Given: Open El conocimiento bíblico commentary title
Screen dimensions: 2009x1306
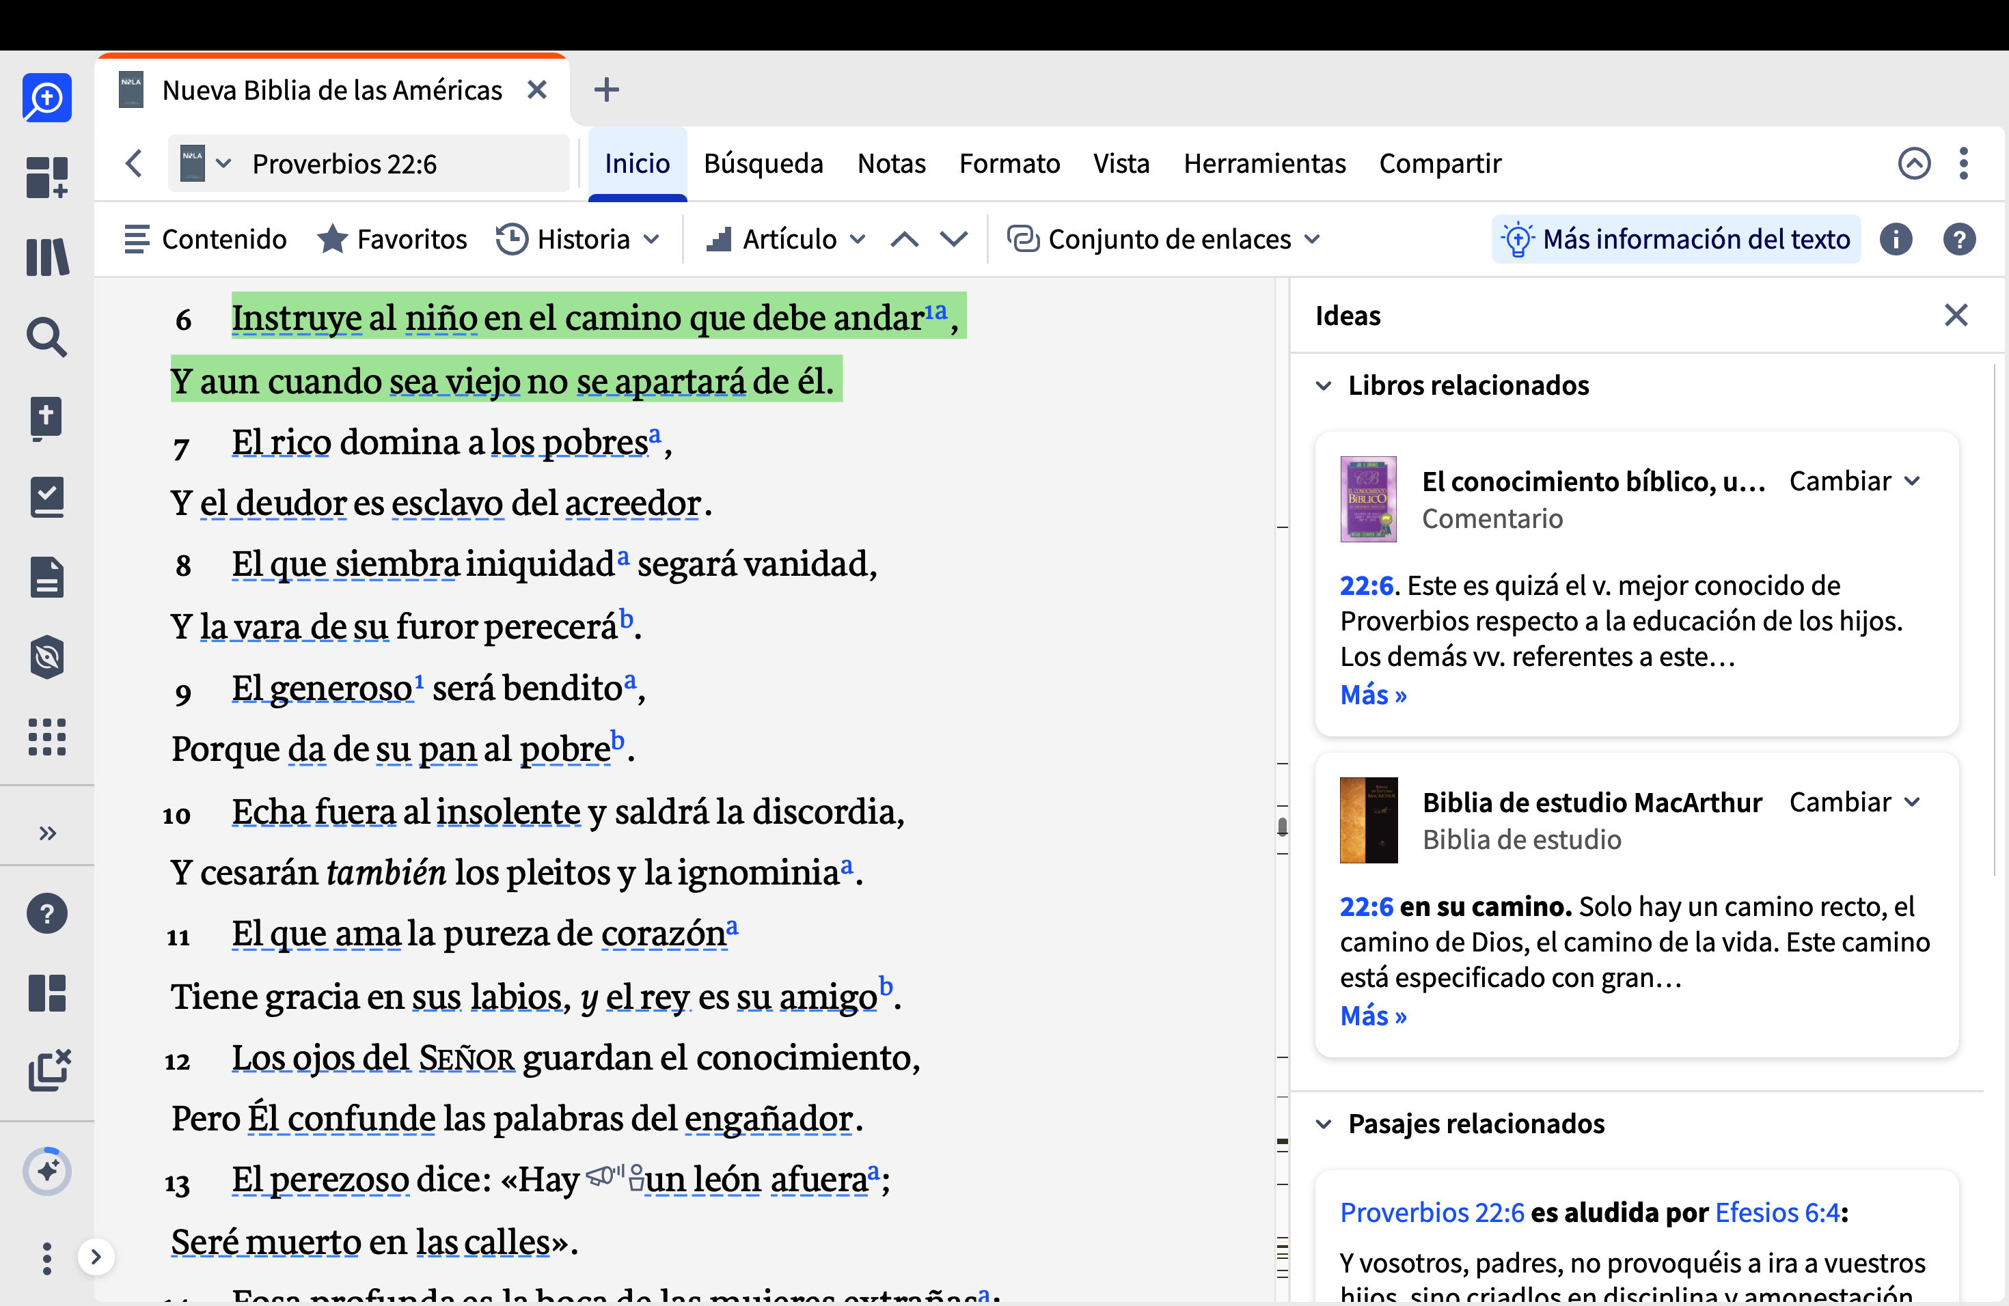Looking at the screenshot, I should coord(1594,481).
